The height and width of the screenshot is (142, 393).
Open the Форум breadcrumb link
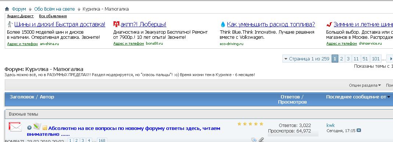[x=19, y=9]
